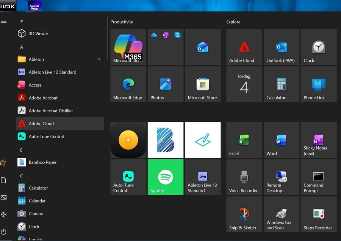Click the Power button in the Start sidebar
This screenshot has width=341, height=241.
coord(3,232)
